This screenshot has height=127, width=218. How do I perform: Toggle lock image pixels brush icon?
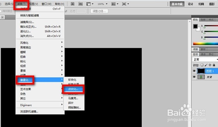[x=206, y=65]
